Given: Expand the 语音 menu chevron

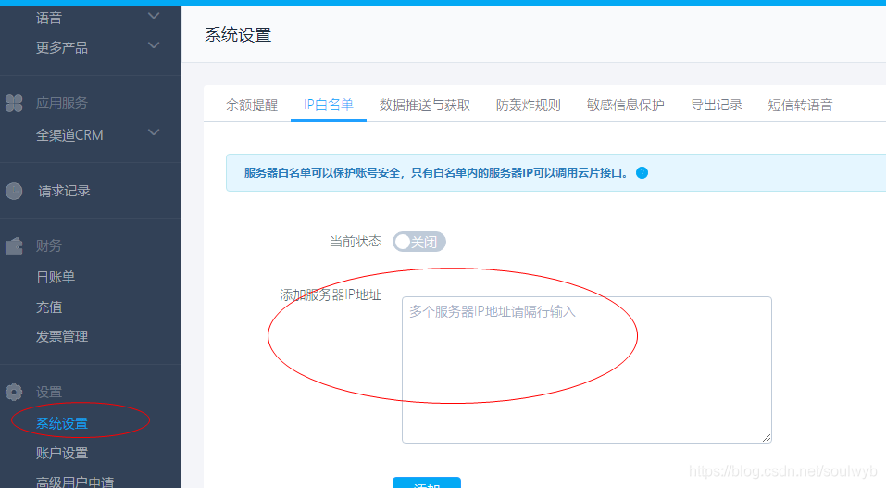Looking at the screenshot, I should coord(154,15).
